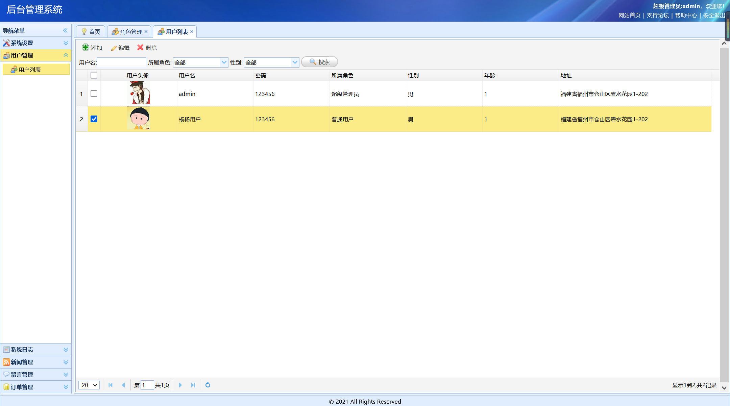This screenshot has width=730, height=406.
Task: Click the lightbulb icon on 首页 tab
Action: (x=84, y=32)
